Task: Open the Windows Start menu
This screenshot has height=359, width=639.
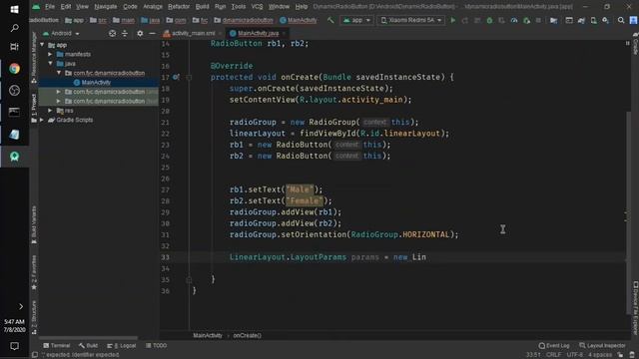Action: click(14, 9)
